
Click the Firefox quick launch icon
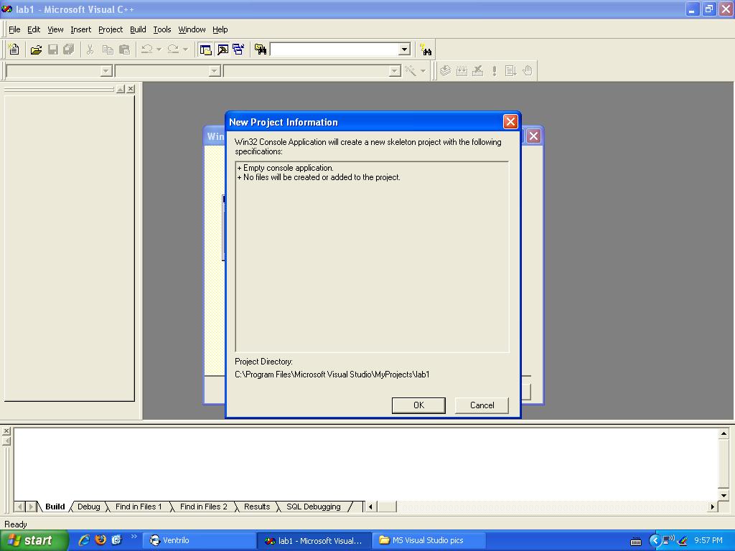pyautogui.click(x=100, y=540)
